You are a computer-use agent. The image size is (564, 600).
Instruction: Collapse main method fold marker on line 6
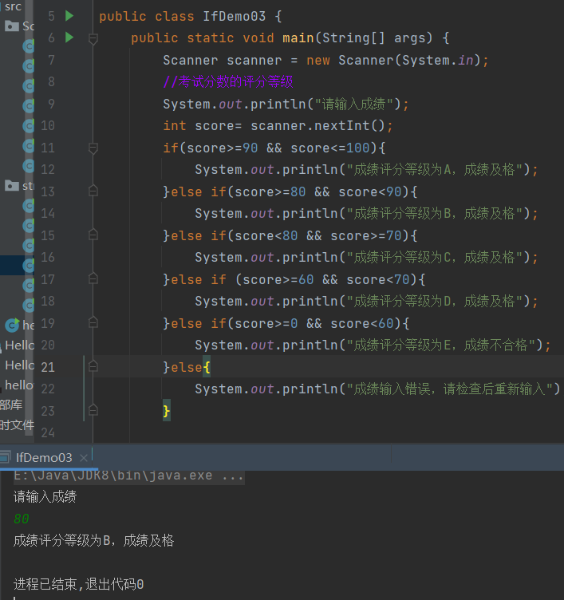93,38
